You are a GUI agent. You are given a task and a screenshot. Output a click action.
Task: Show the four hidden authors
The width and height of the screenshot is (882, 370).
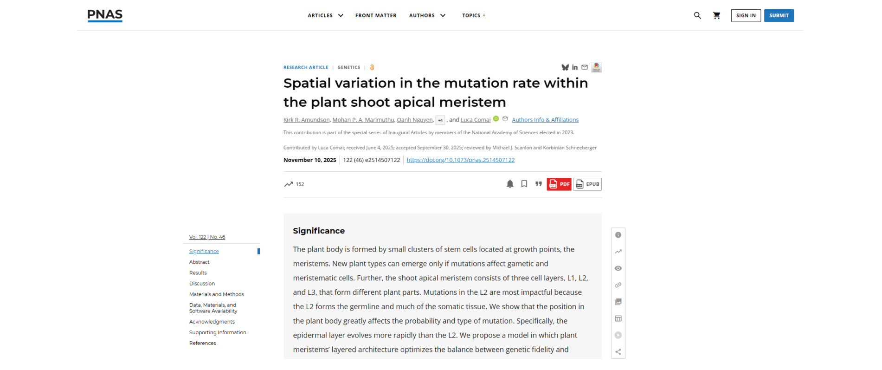(x=440, y=120)
